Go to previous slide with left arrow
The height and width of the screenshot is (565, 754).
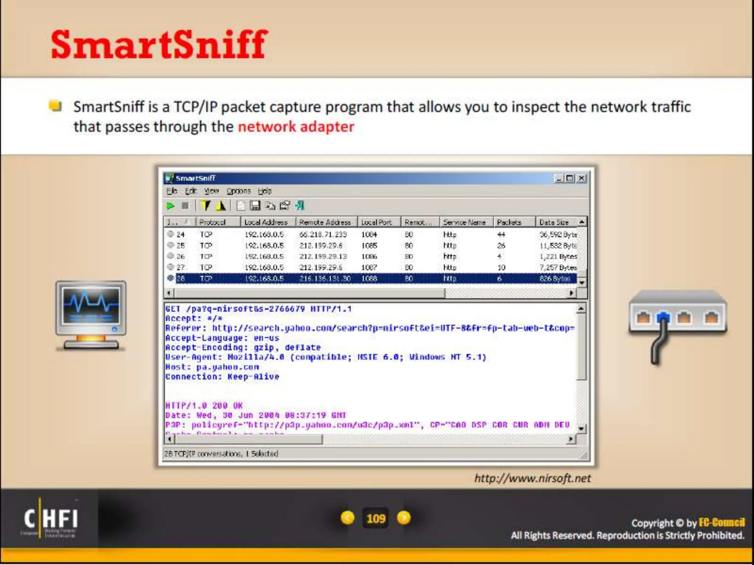[347, 518]
